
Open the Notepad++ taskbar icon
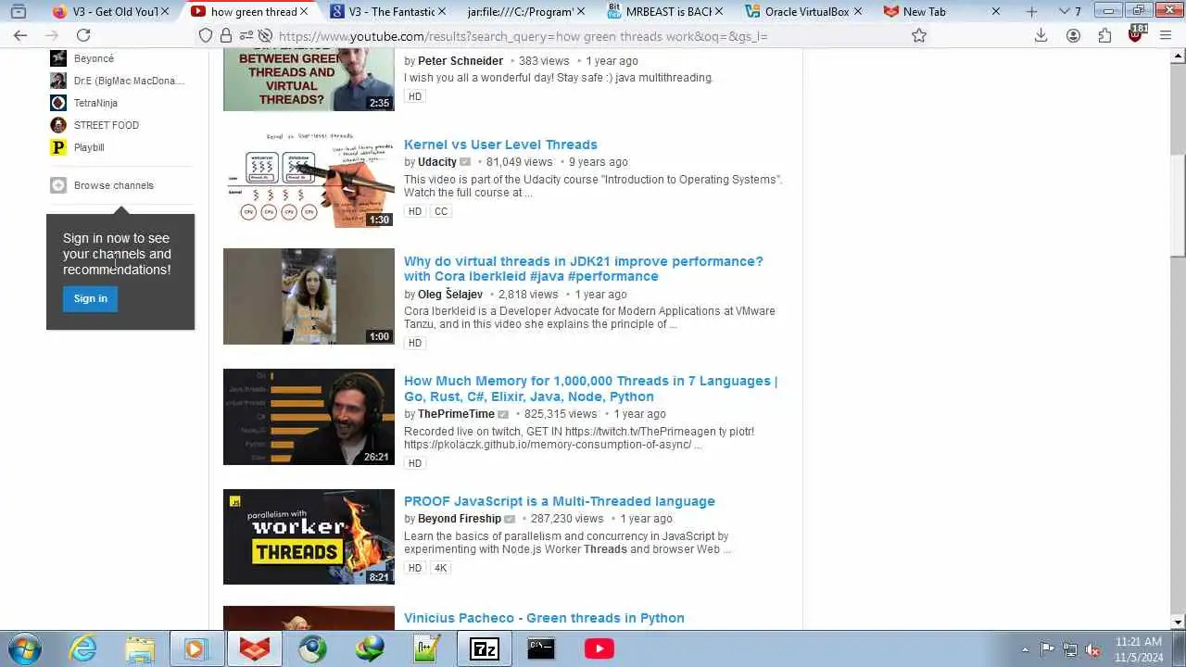tap(427, 648)
